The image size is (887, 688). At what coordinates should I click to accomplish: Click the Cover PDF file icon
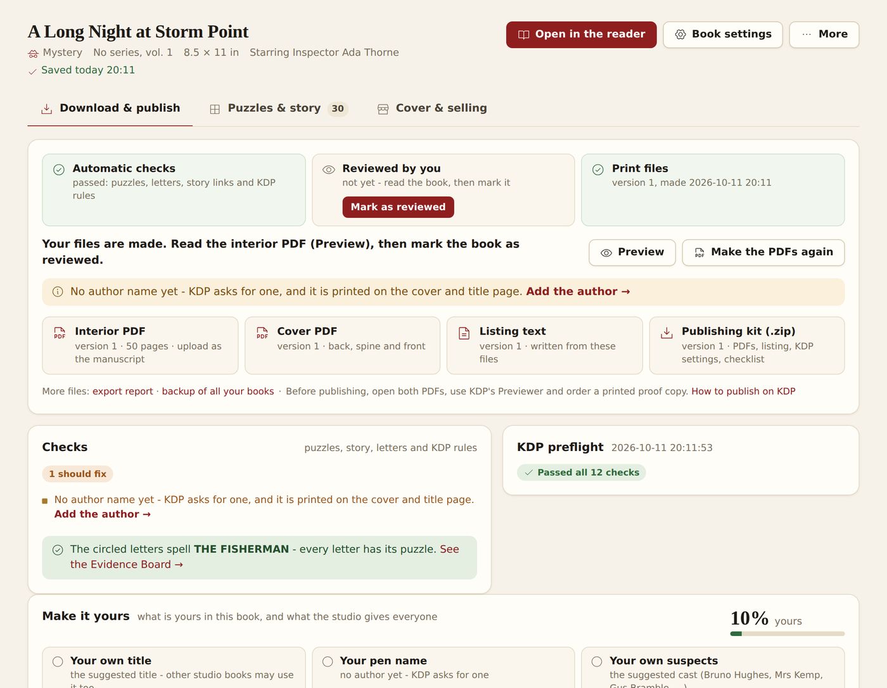(x=262, y=333)
